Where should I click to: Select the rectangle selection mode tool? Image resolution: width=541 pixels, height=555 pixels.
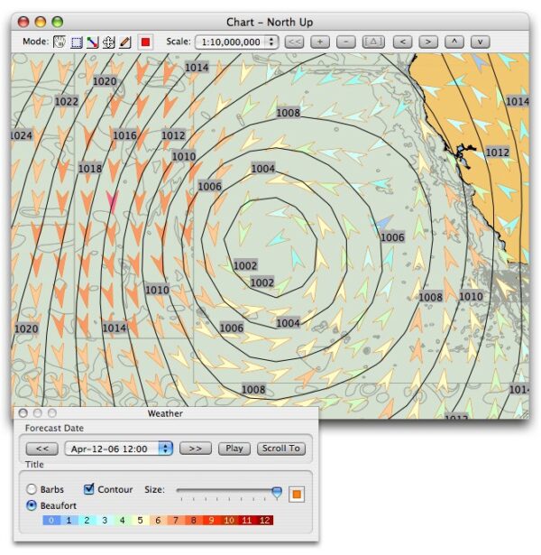[x=77, y=42]
